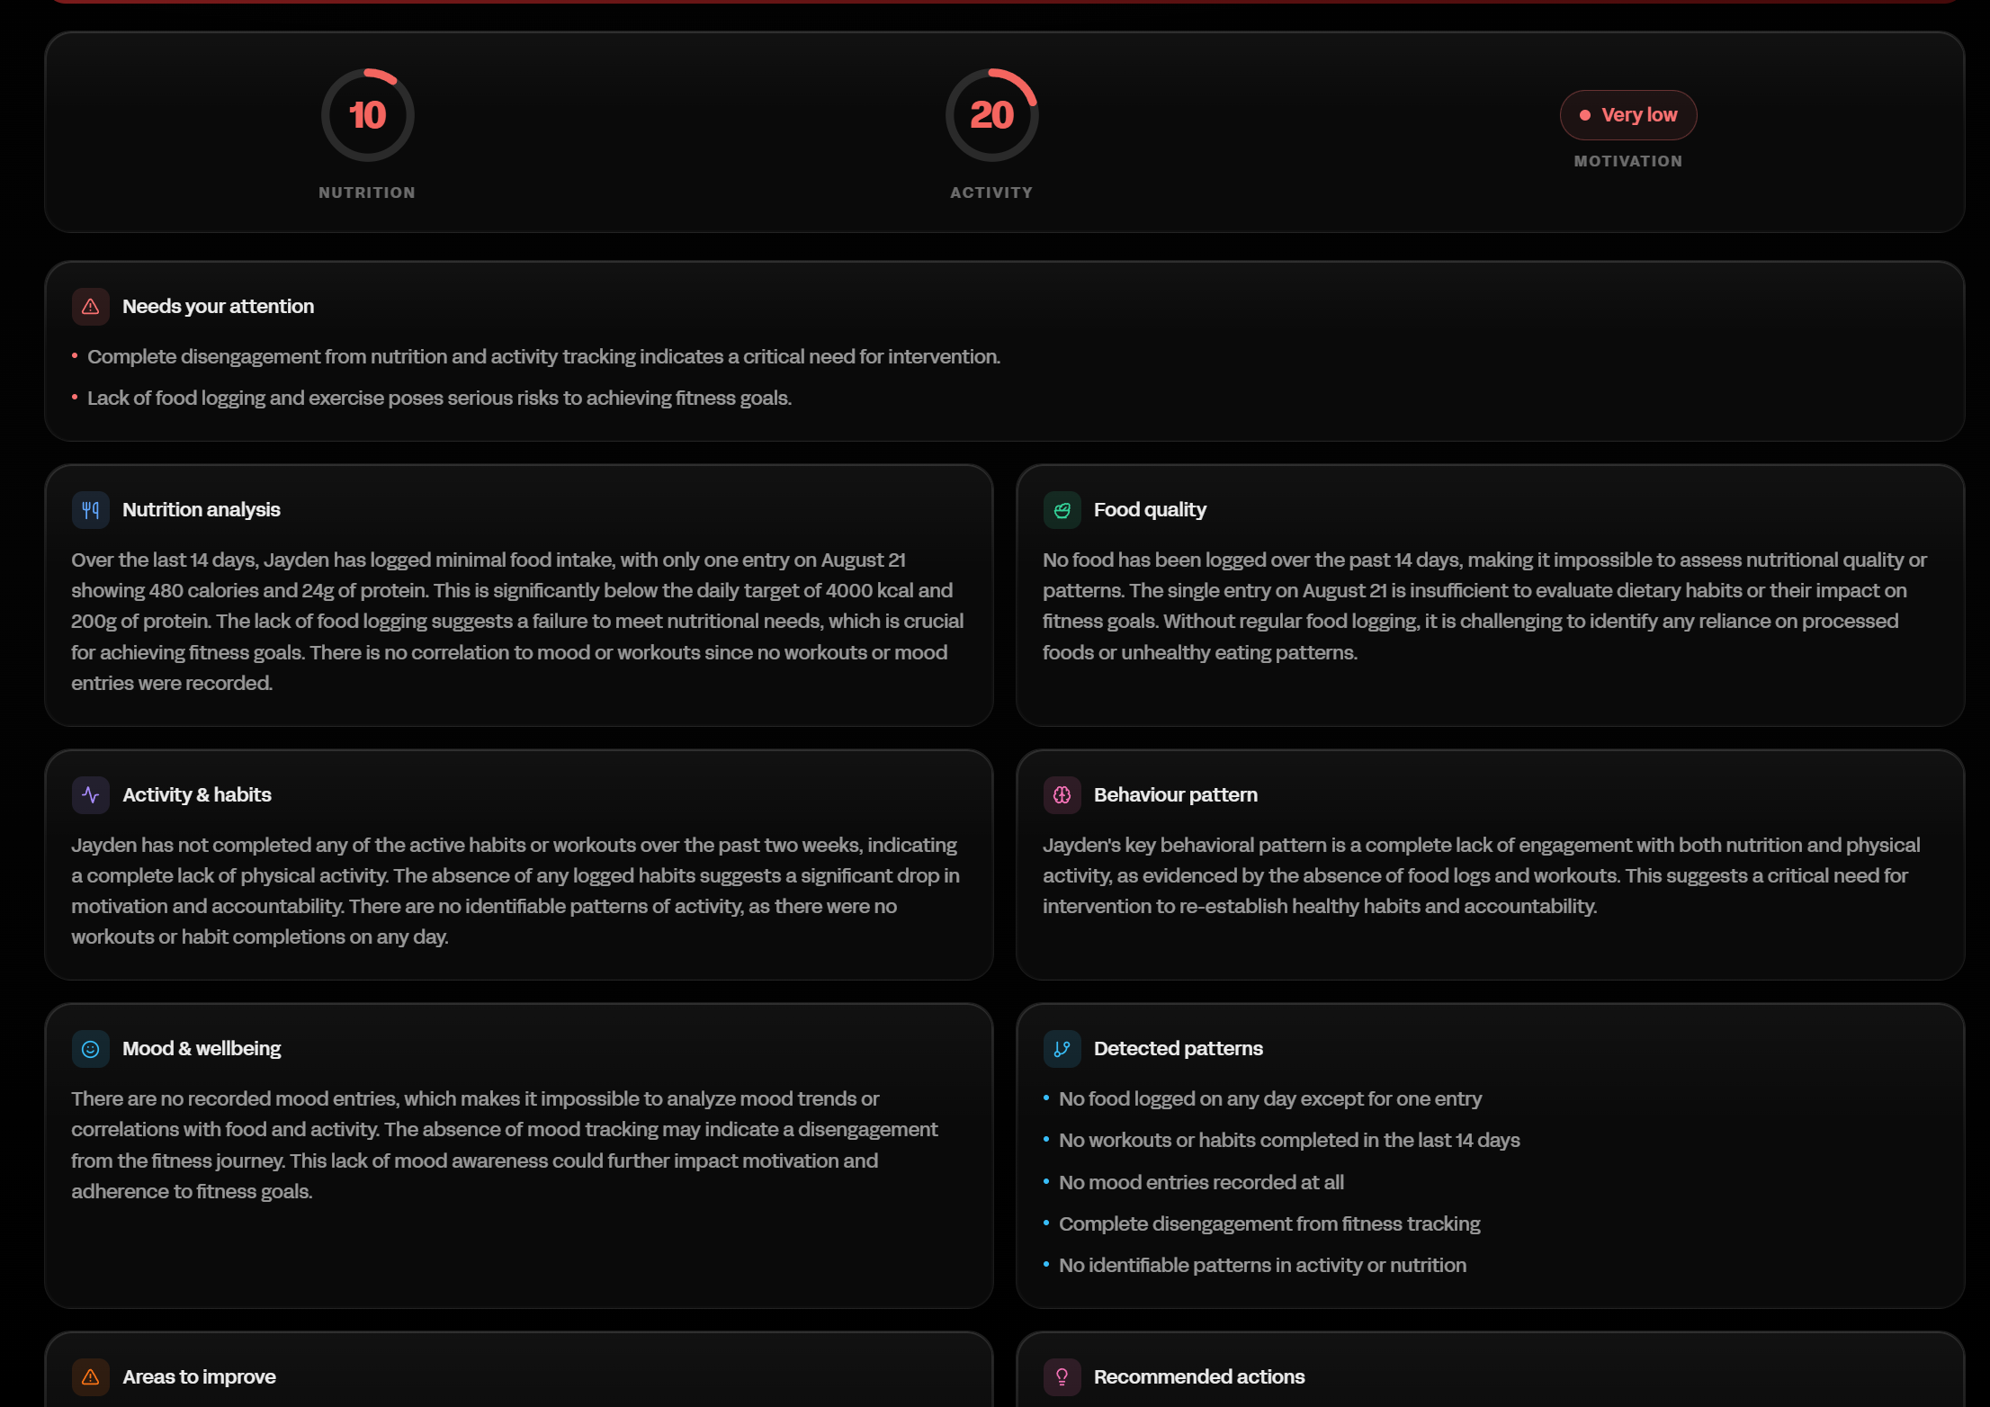Click the Mood & wellbeing paragraph text

[505, 1145]
